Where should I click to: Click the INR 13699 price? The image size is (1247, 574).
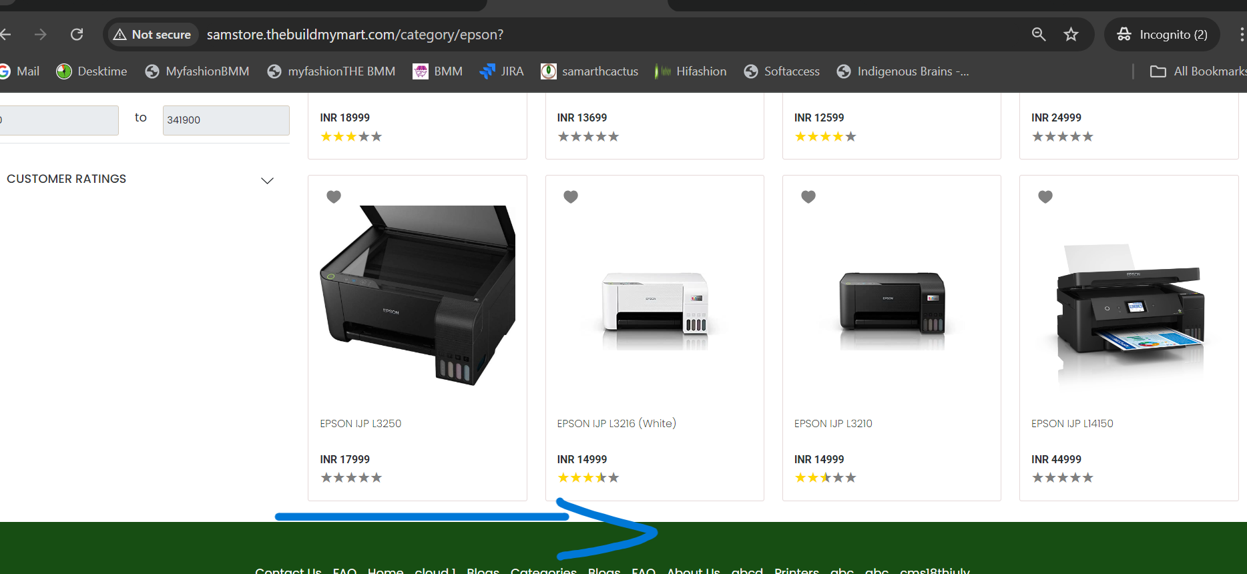click(x=582, y=117)
